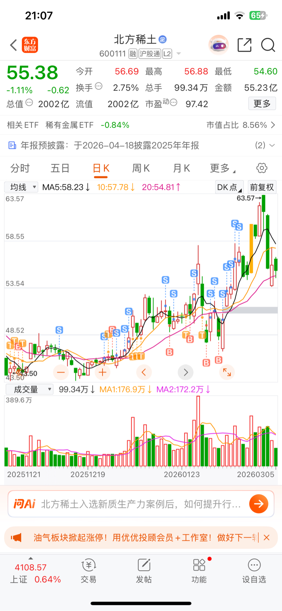
Task: Tap the Wi-Fi icon in status bar
Action: [x=240, y=15]
